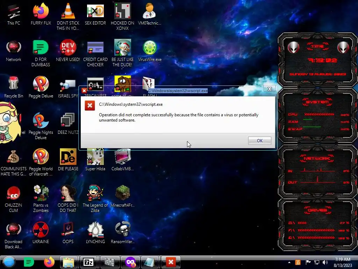Launch Firefox from the taskbar

[x=49, y=262]
